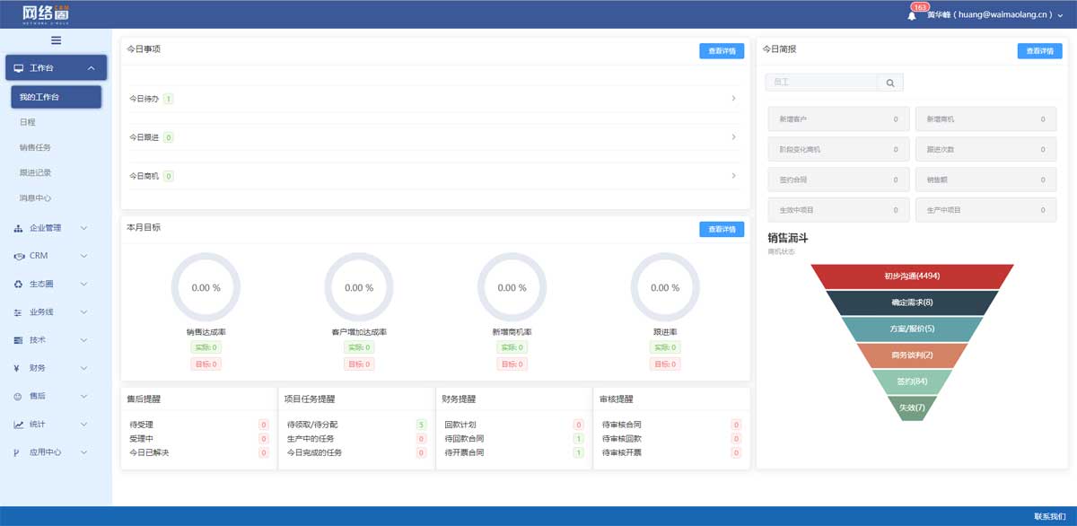Viewport: 1077px width, 526px height.
Task: Click the 生态圈 recycle icon
Action: (x=18, y=284)
